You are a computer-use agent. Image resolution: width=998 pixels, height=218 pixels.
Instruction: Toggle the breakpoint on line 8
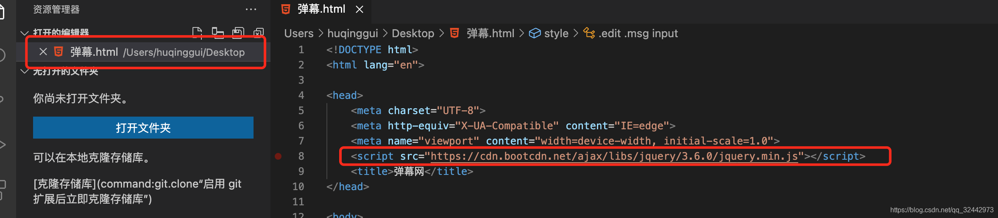coord(278,156)
